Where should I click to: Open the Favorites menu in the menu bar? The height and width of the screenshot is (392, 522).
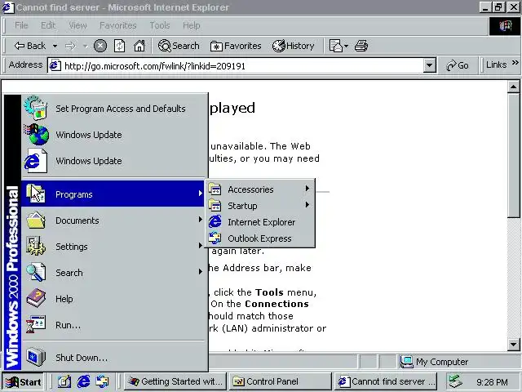point(117,25)
